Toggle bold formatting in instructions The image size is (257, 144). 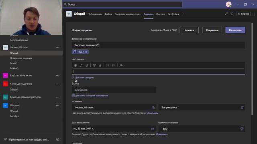(75, 65)
